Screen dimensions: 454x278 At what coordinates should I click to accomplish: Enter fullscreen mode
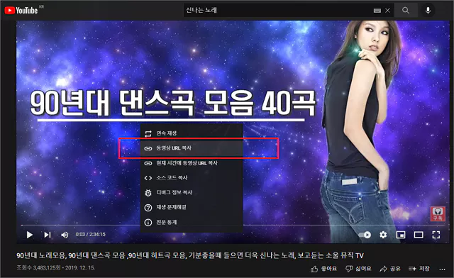click(x=436, y=235)
